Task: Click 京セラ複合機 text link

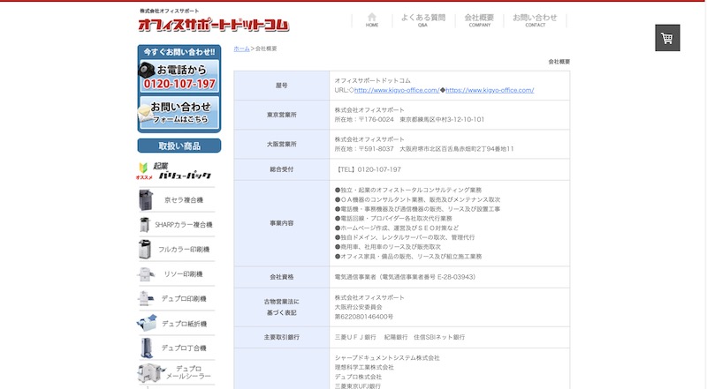Action: 184,200
